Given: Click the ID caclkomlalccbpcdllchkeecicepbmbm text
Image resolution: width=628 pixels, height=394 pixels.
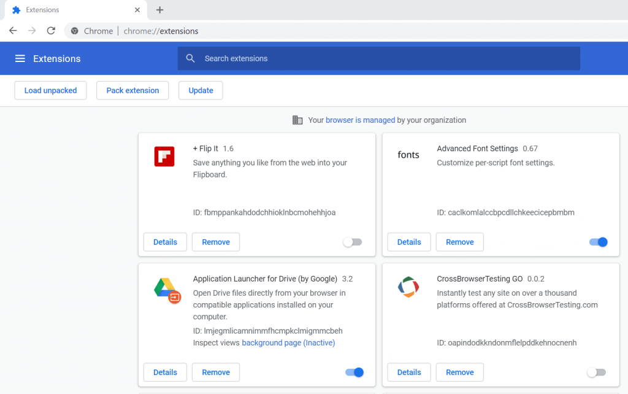Looking at the screenshot, I should coord(505,212).
